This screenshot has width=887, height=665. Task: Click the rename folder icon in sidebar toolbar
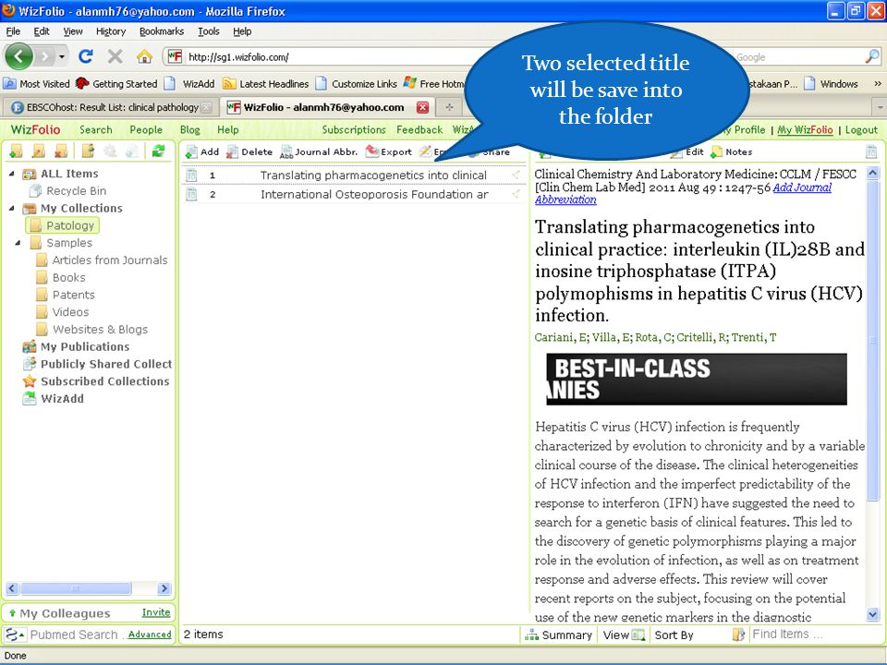(39, 151)
